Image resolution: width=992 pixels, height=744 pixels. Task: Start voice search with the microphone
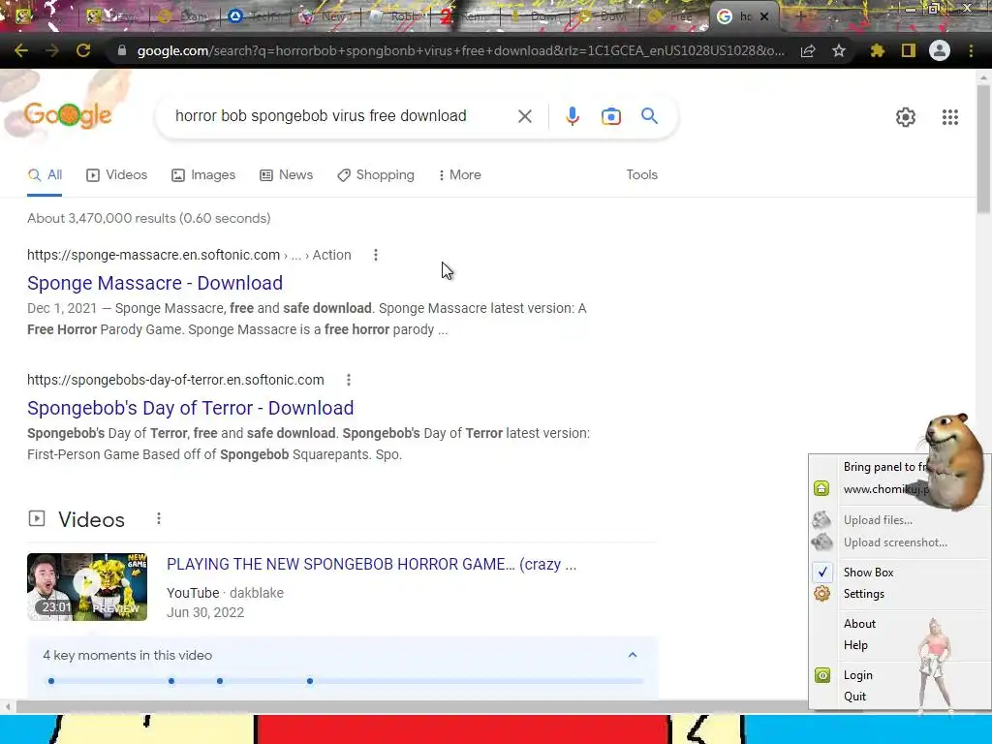(x=573, y=116)
